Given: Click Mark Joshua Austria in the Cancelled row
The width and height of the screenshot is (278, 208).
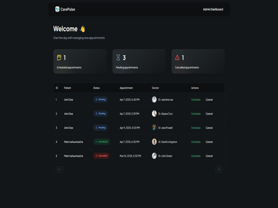Looking at the screenshot, I should pyautogui.click(x=73, y=156).
